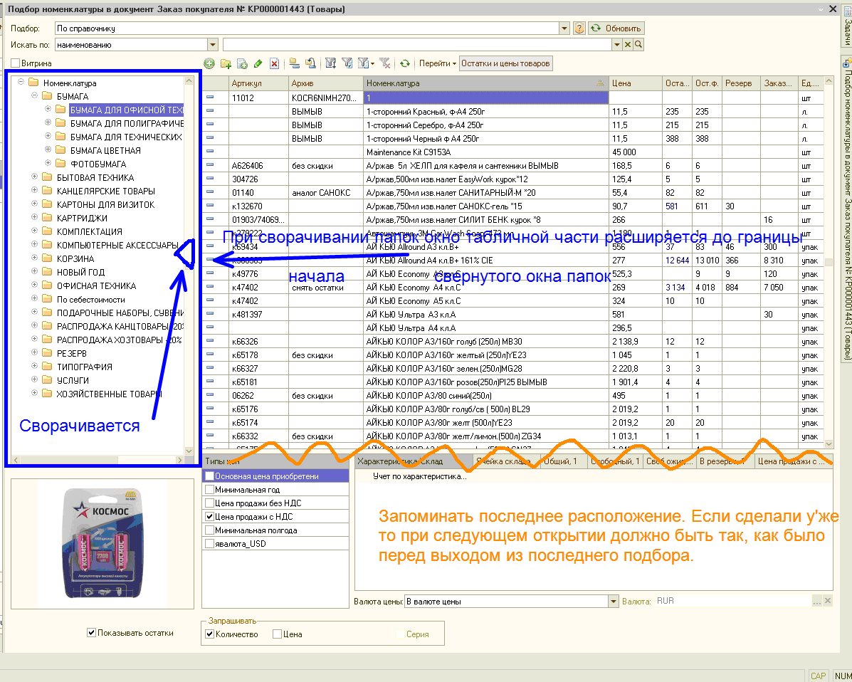Click the green Refresh list icon in toolbar

(x=404, y=63)
